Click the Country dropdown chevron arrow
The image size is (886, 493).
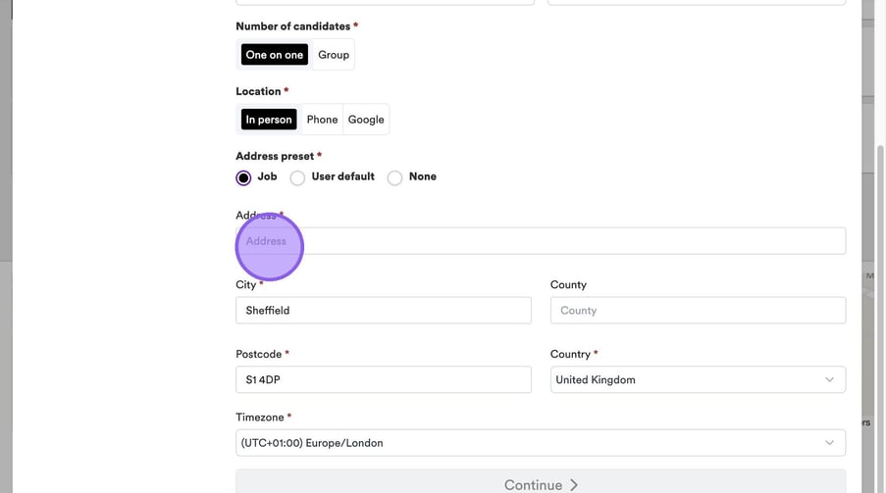829,380
